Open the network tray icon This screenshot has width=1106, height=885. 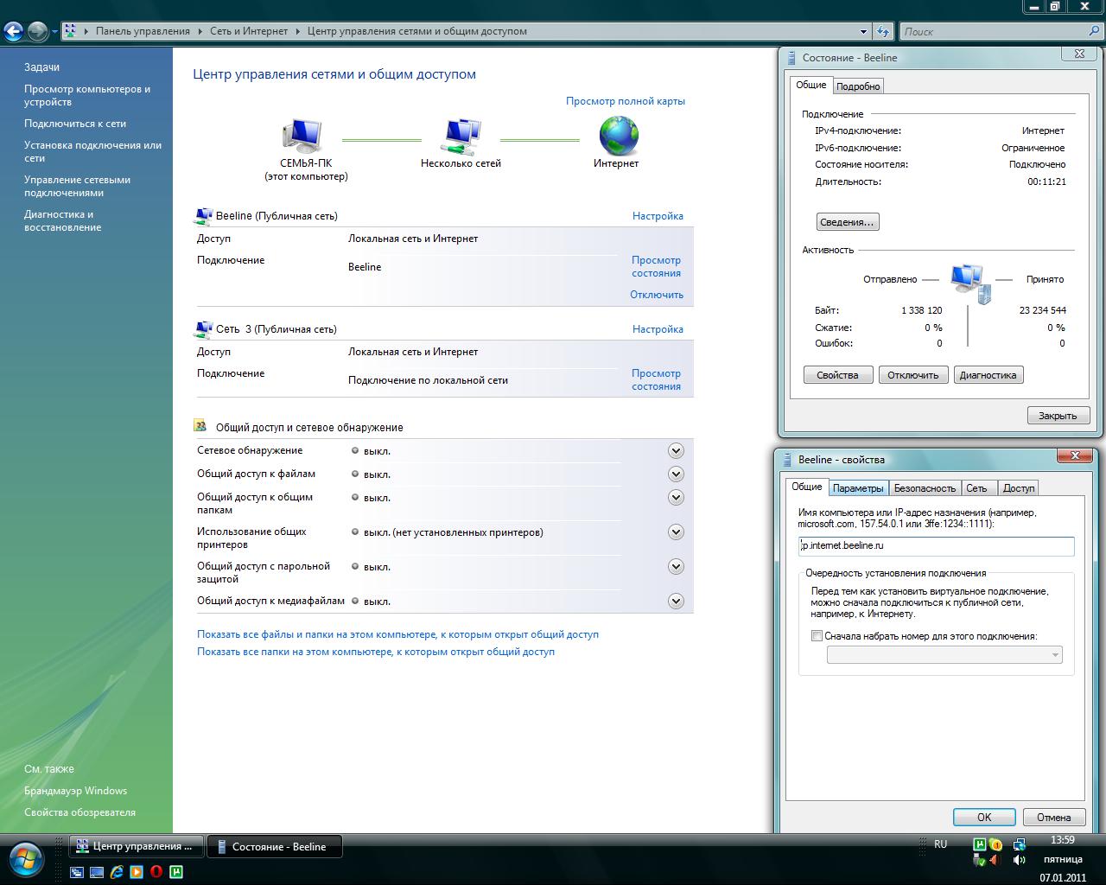click(x=1019, y=844)
